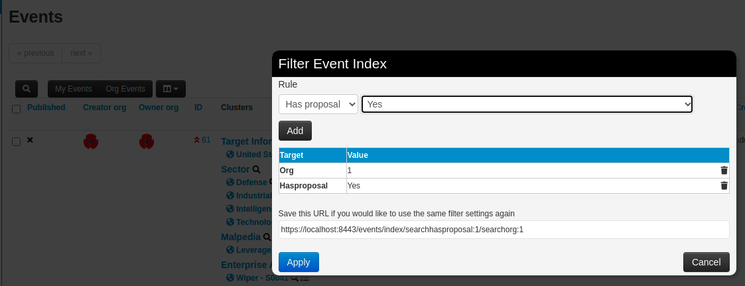Viewport: 745px width, 286px height.
Task: Click the unpublished X mark for event 61
Action: 30,140
